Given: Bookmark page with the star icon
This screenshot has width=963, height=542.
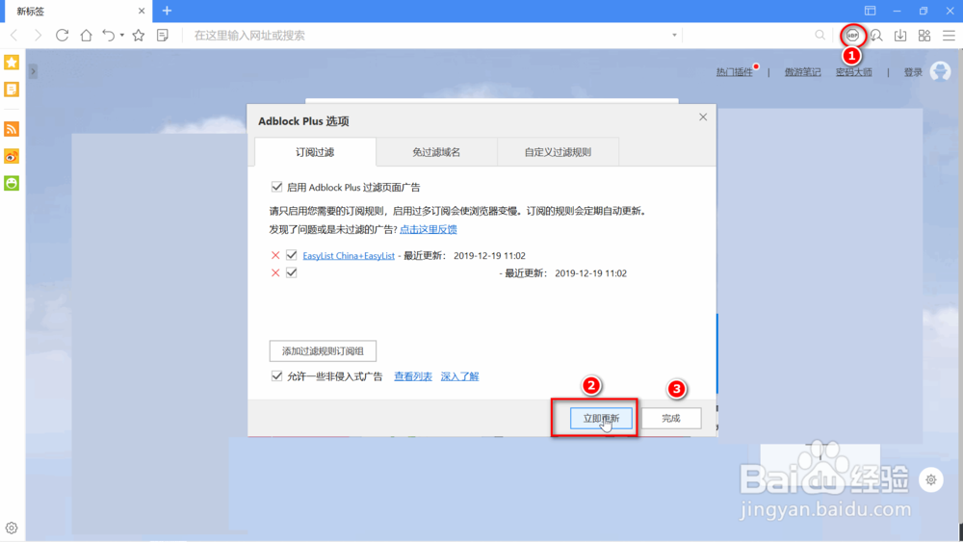Looking at the screenshot, I should (138, 35).
